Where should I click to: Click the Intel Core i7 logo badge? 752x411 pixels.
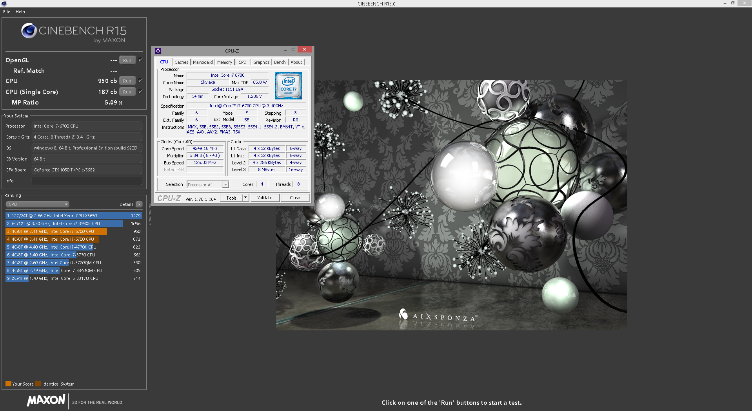click(289, 86)
